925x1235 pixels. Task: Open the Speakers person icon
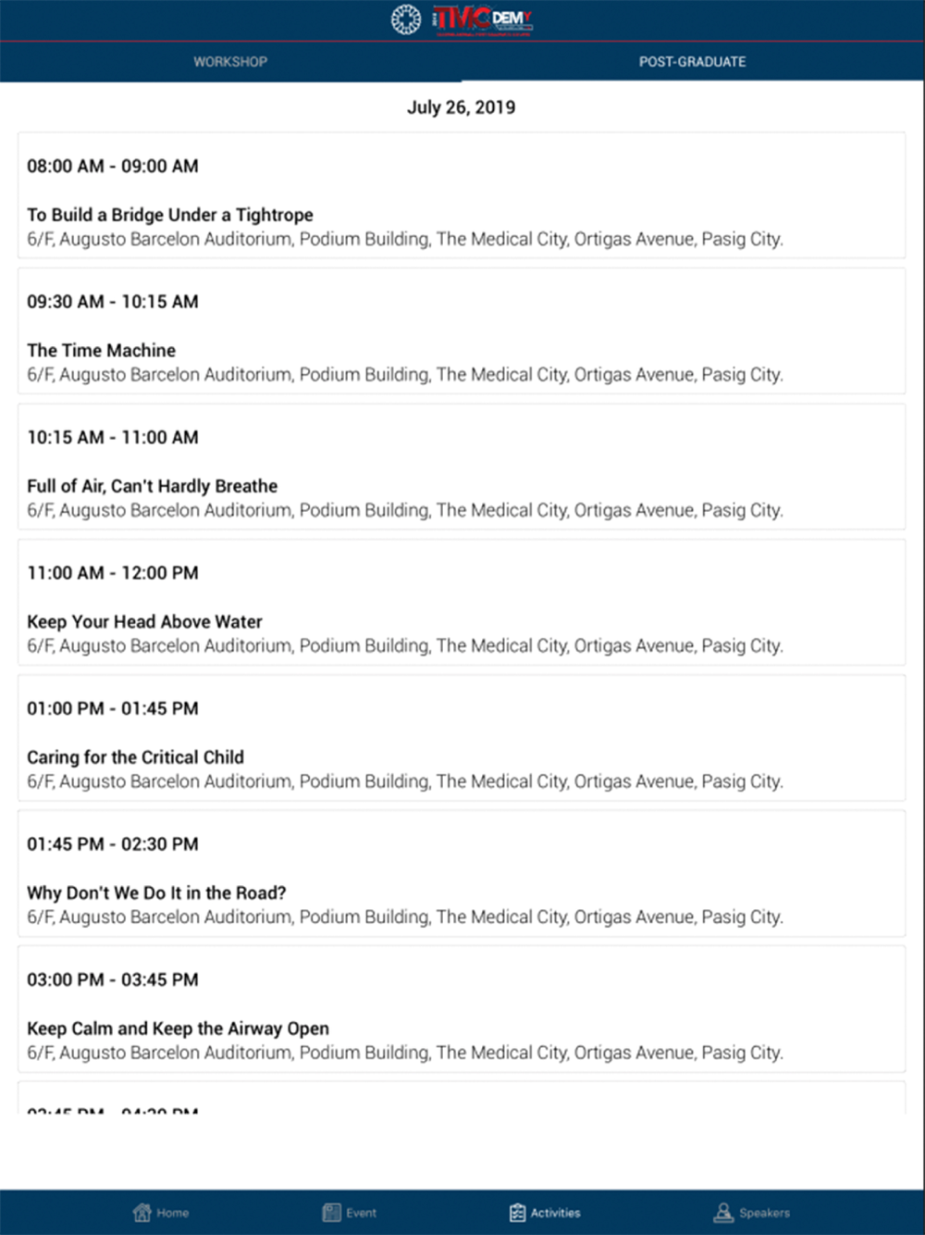[723, 1213]
